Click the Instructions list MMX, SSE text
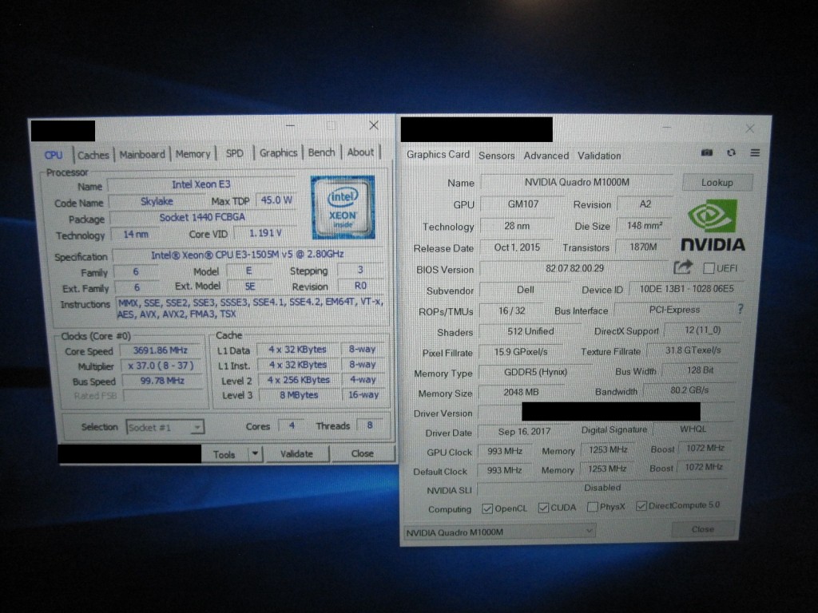Image resolution: width=818 pixels, height=613 pixels. (x=251, y=308)
